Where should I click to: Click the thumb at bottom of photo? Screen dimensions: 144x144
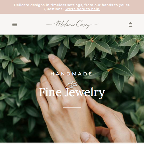[x=86, y=137]
